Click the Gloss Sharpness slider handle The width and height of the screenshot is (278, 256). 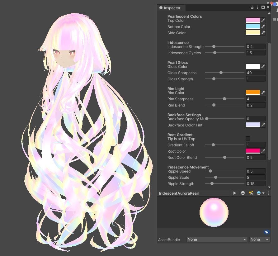[x=221, y=73]
